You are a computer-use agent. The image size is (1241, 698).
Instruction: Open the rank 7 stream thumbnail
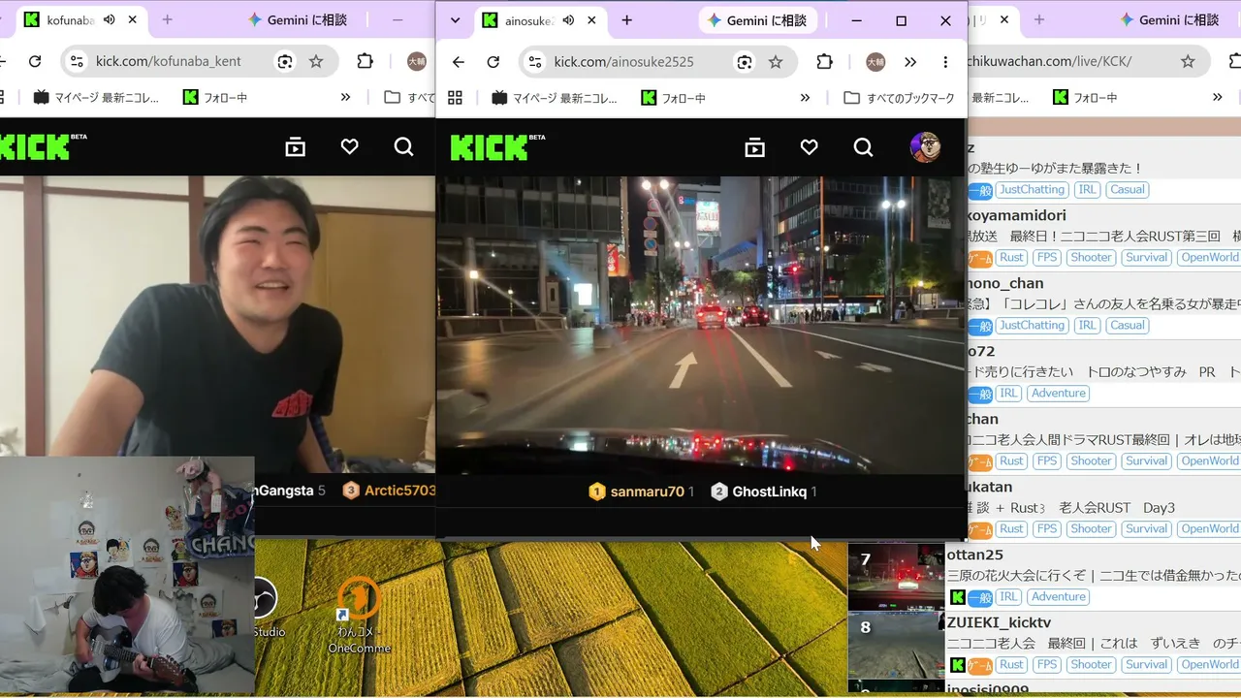[896, 577]
